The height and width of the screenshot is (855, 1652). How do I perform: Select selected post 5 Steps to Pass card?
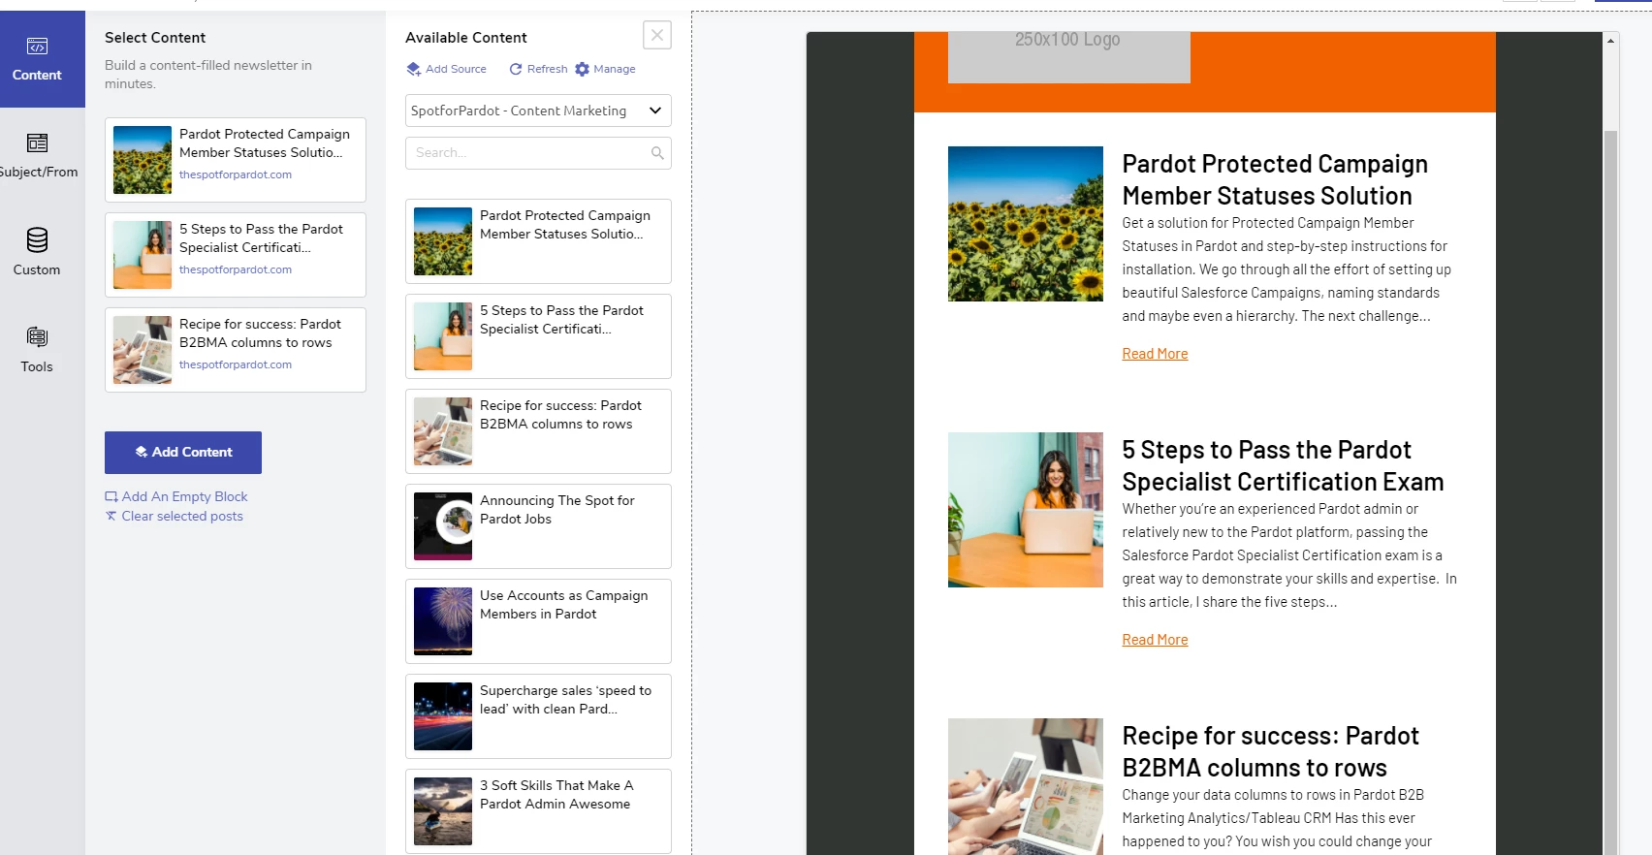point(236,255)
